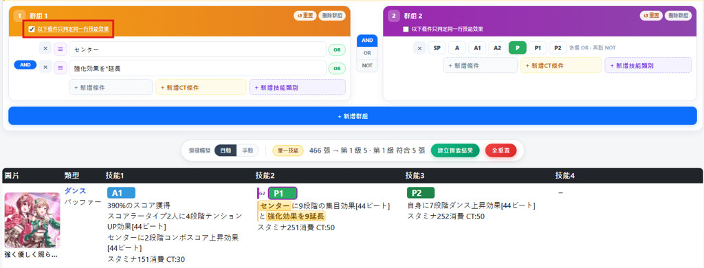
Task: Click the ダンス type link
Action: 75,191
